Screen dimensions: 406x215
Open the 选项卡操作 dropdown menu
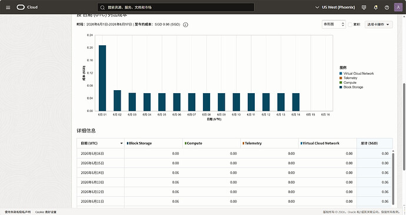coord(378,24)
